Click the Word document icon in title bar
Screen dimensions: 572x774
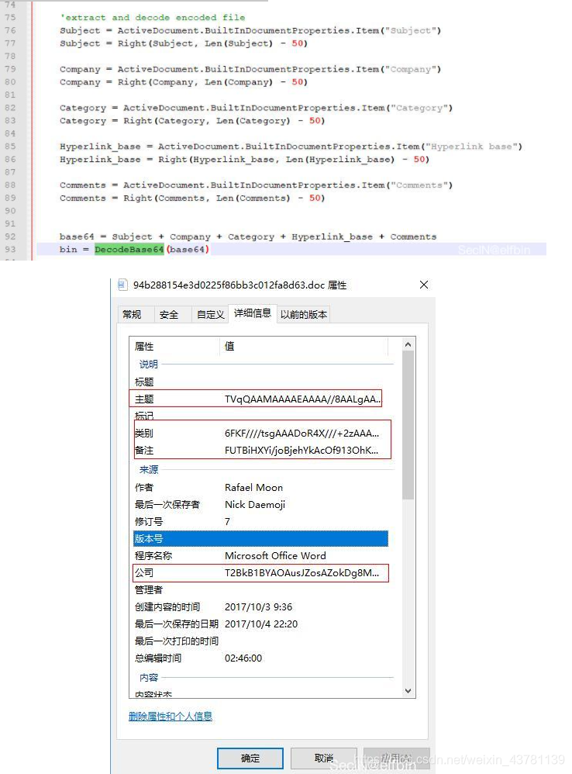point(122,285)
